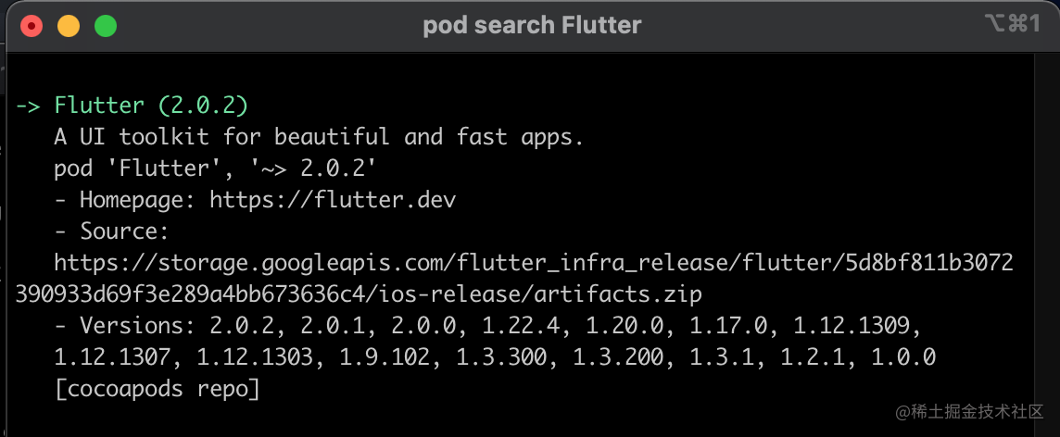
Task: Click the '->' arrow before Flutter
Action: tap(29, 106)
